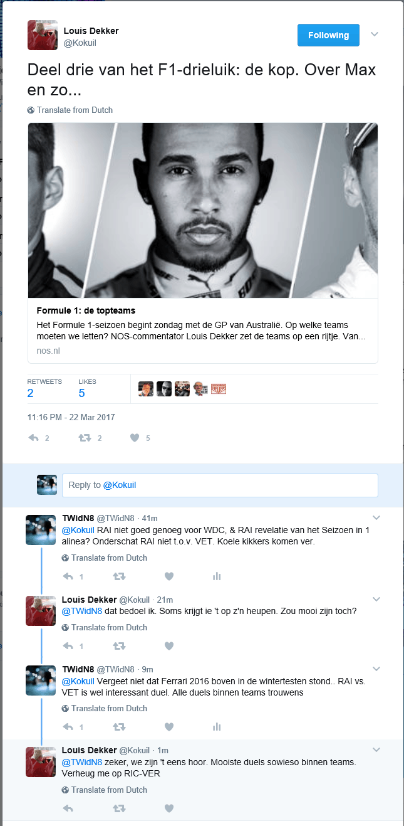Screen dimensions: 404x826
Task: Reply to TWidN8's 9m tweet
Action: (x=68, y=727)
